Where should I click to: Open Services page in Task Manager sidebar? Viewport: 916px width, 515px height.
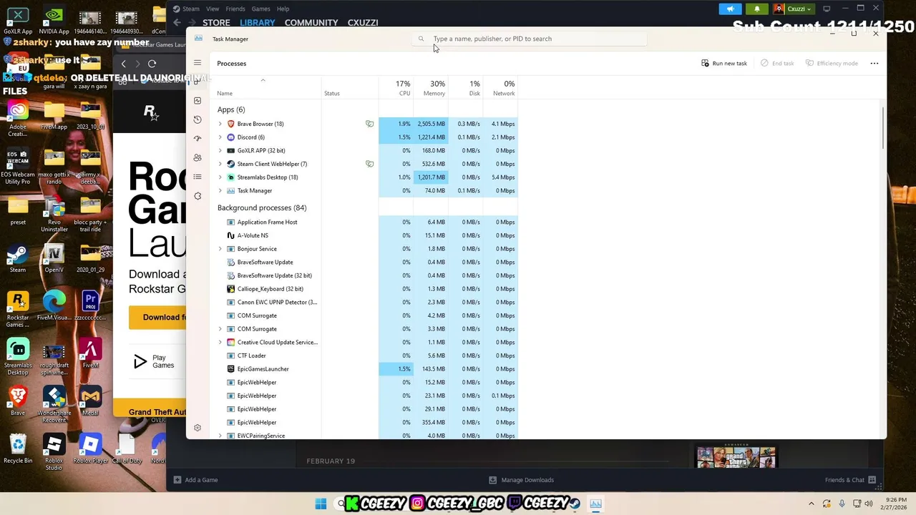coord(198,196)
